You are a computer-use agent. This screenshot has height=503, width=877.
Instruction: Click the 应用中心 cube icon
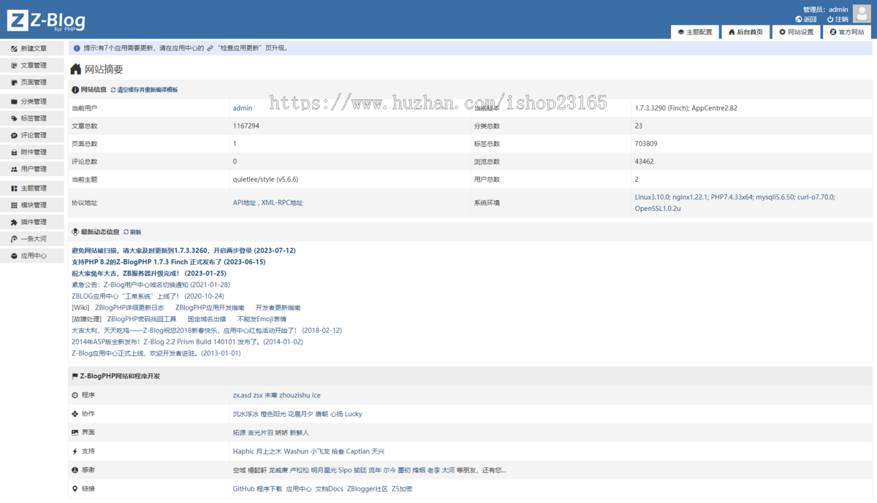(14, 256)
